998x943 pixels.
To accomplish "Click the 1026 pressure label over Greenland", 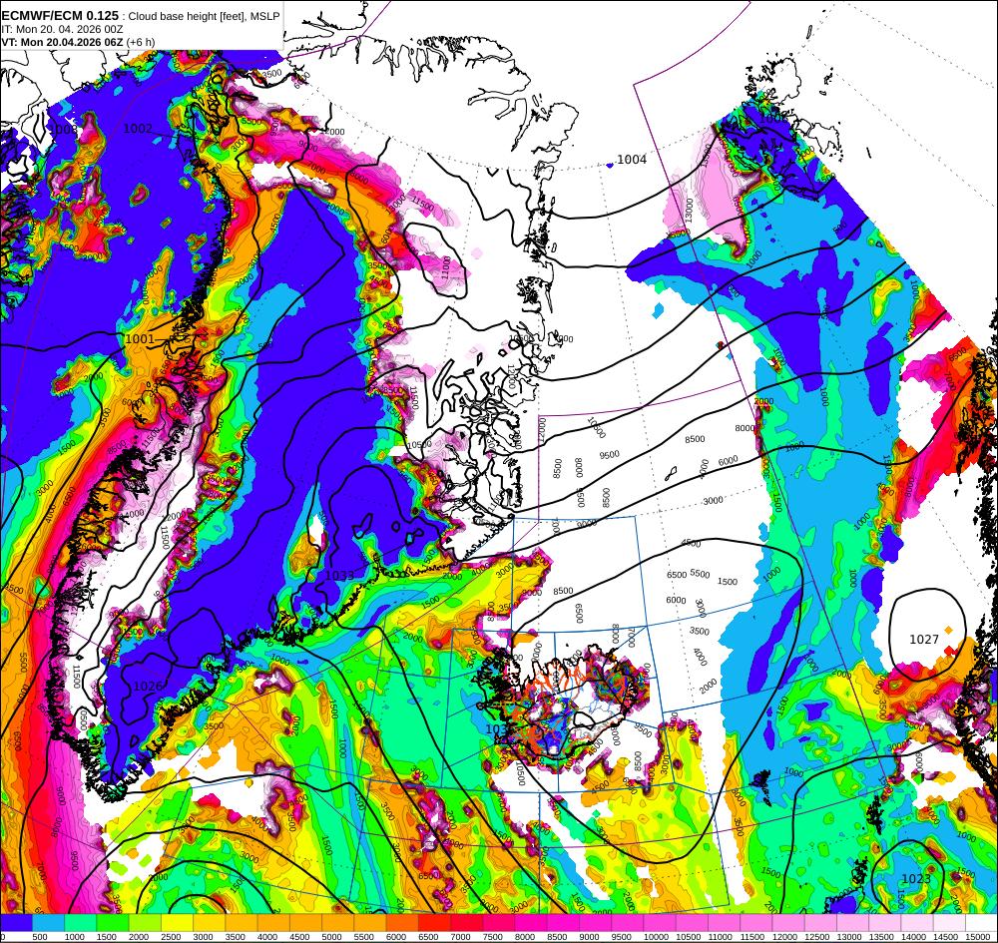I will pos(148,687).
